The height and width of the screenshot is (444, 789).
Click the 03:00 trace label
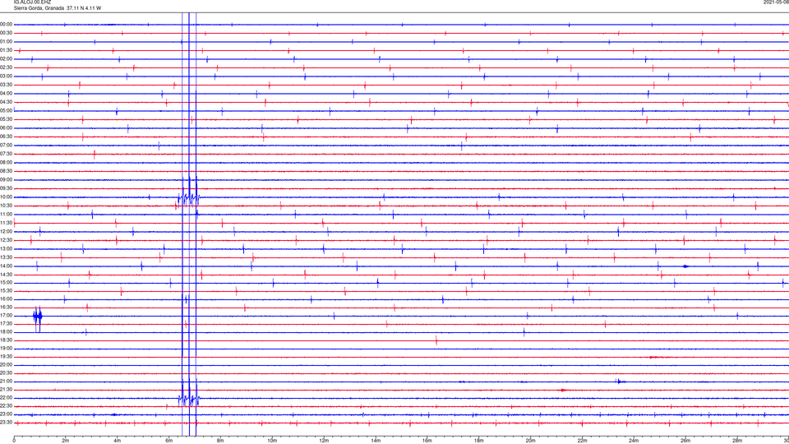click(x=7, y=76)
